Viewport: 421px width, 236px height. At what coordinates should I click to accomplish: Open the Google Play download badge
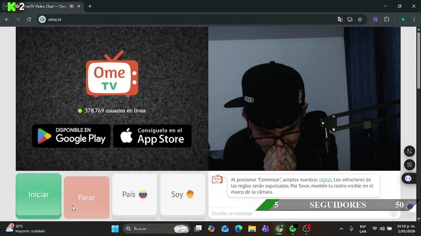(x=71, y=136)
